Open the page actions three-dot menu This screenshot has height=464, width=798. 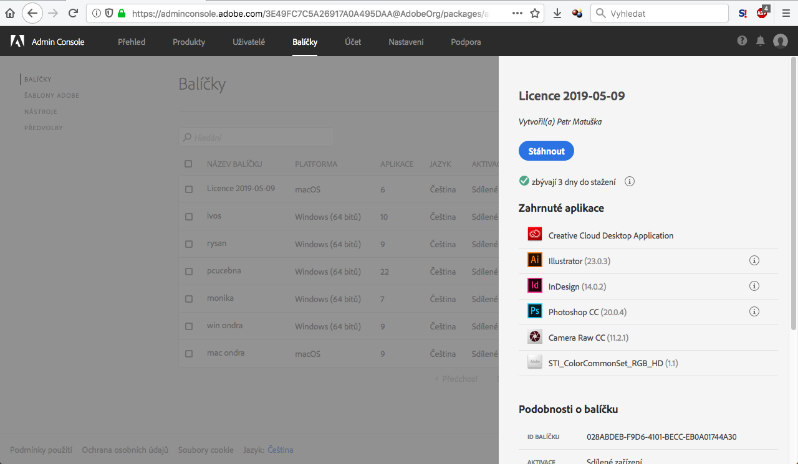(x=517, y=13)
